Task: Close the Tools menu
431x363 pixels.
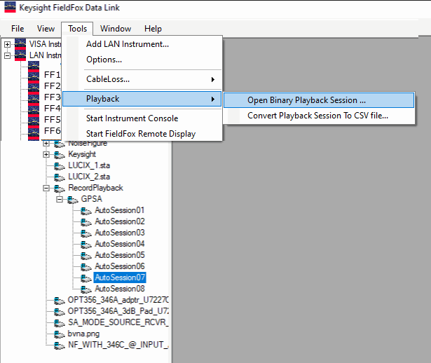Action: tap(77, 29)
